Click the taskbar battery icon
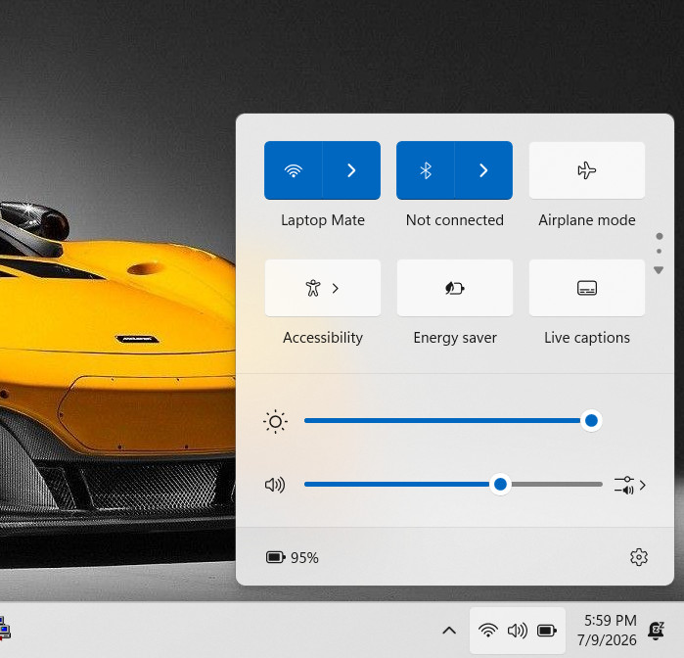Screen dimensions: 684x658 click(x=547, y=631)
